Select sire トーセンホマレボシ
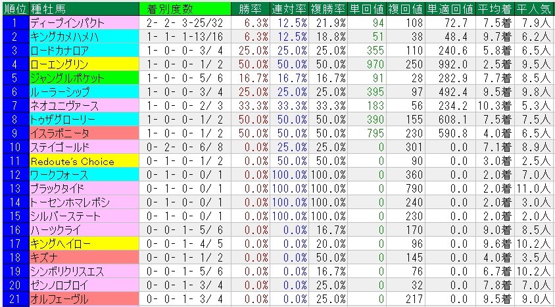 (x=84, y=202)
